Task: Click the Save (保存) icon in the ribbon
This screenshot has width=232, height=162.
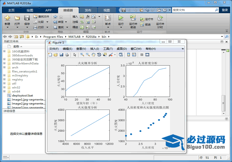Action: [27, 20]
